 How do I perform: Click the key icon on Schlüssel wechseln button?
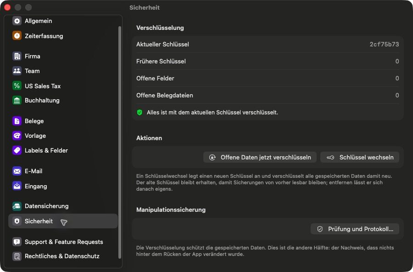pyautogui.click(x=330, y=157)
